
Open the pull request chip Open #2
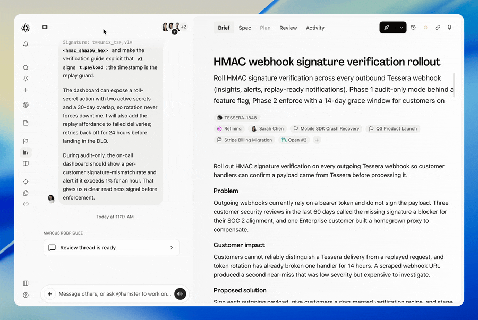[x=294, y=140]
